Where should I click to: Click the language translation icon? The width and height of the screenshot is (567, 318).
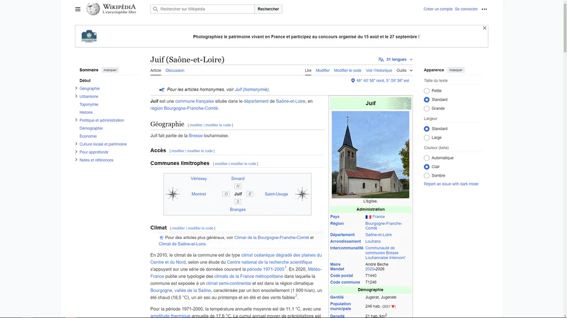(381, 60)
